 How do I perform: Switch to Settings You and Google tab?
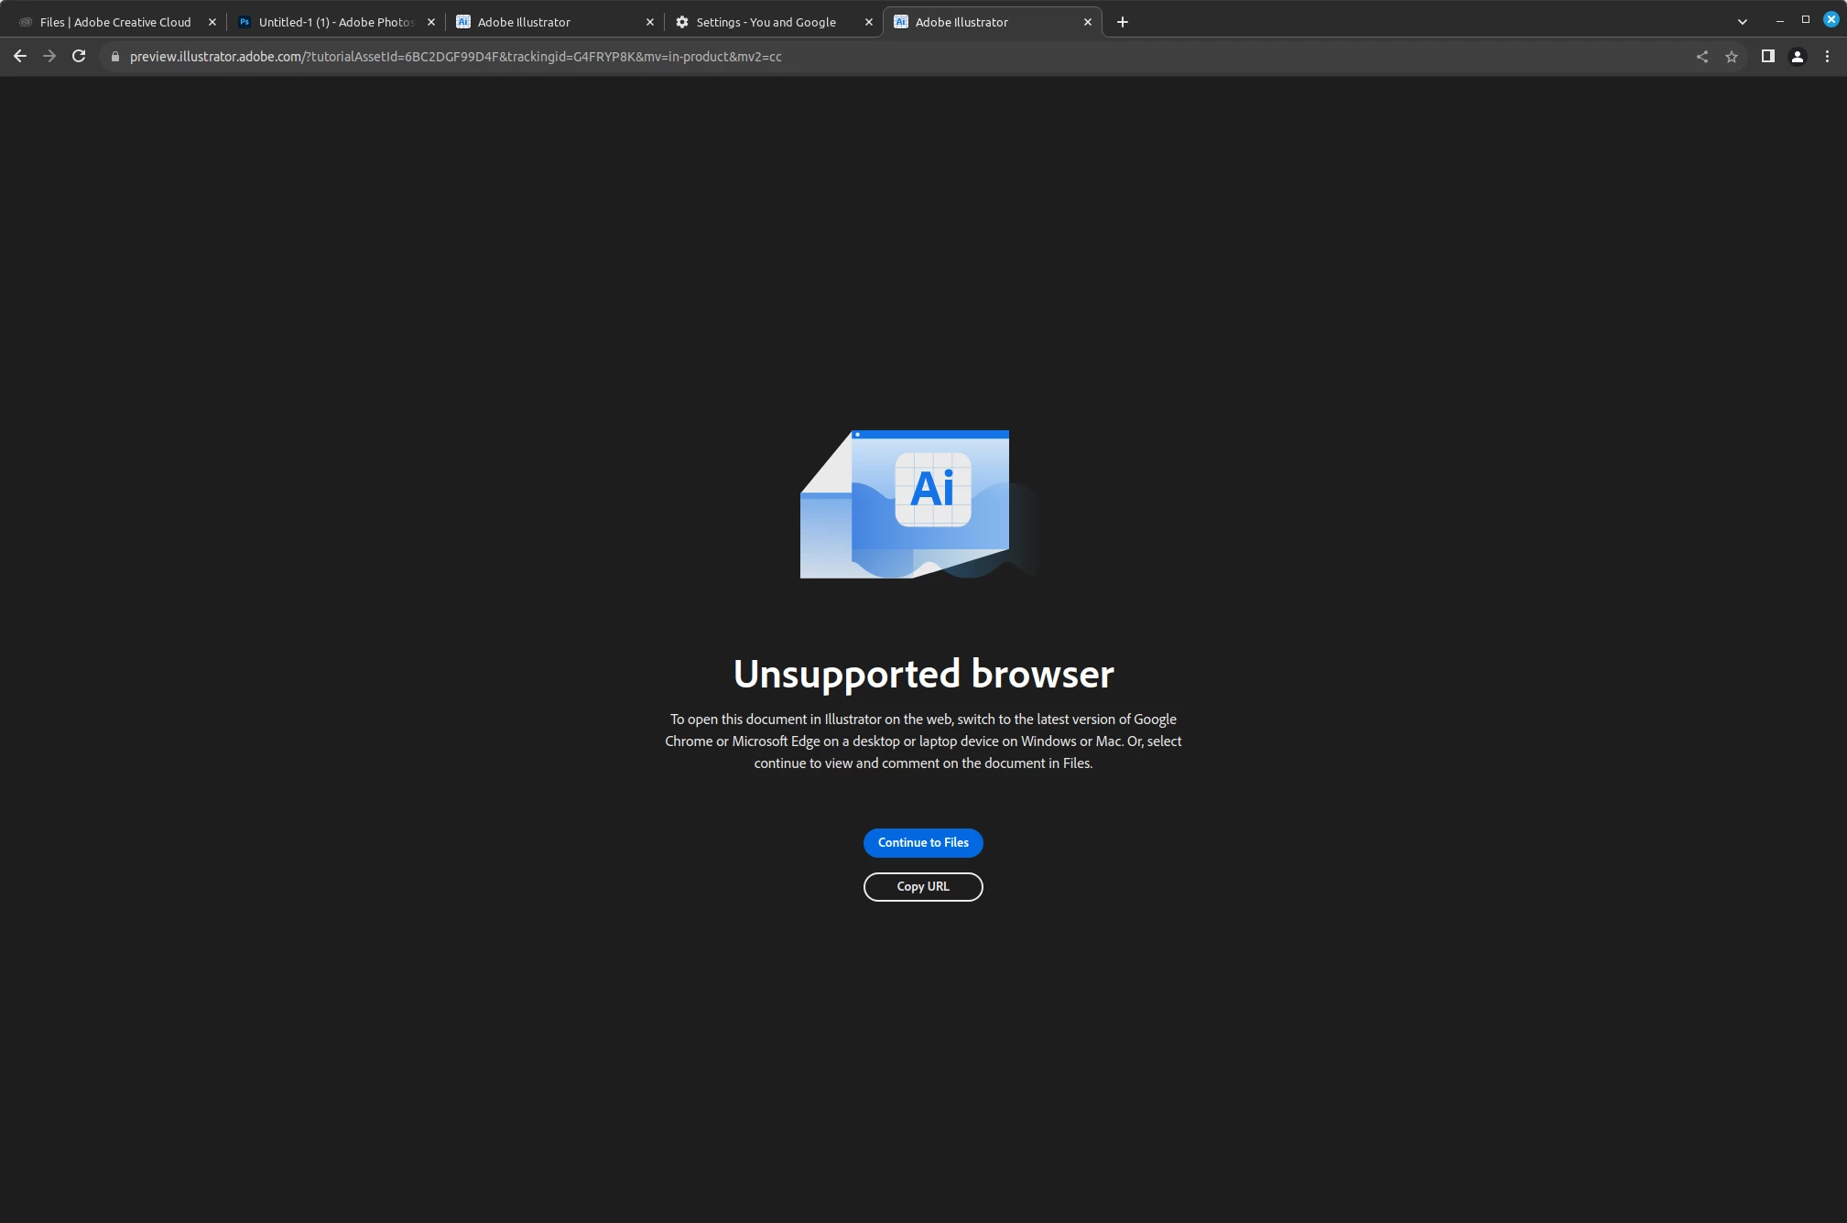pyautogui.click(x=766, y=22)
